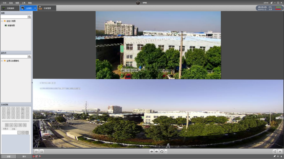Viewport: 284px width, 159px height.
Task: Open the 帮助 menu
Action: coord(30,3)
